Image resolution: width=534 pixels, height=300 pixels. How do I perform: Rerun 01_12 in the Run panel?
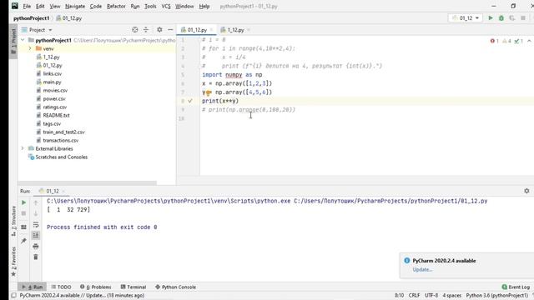tap(24, 202)
